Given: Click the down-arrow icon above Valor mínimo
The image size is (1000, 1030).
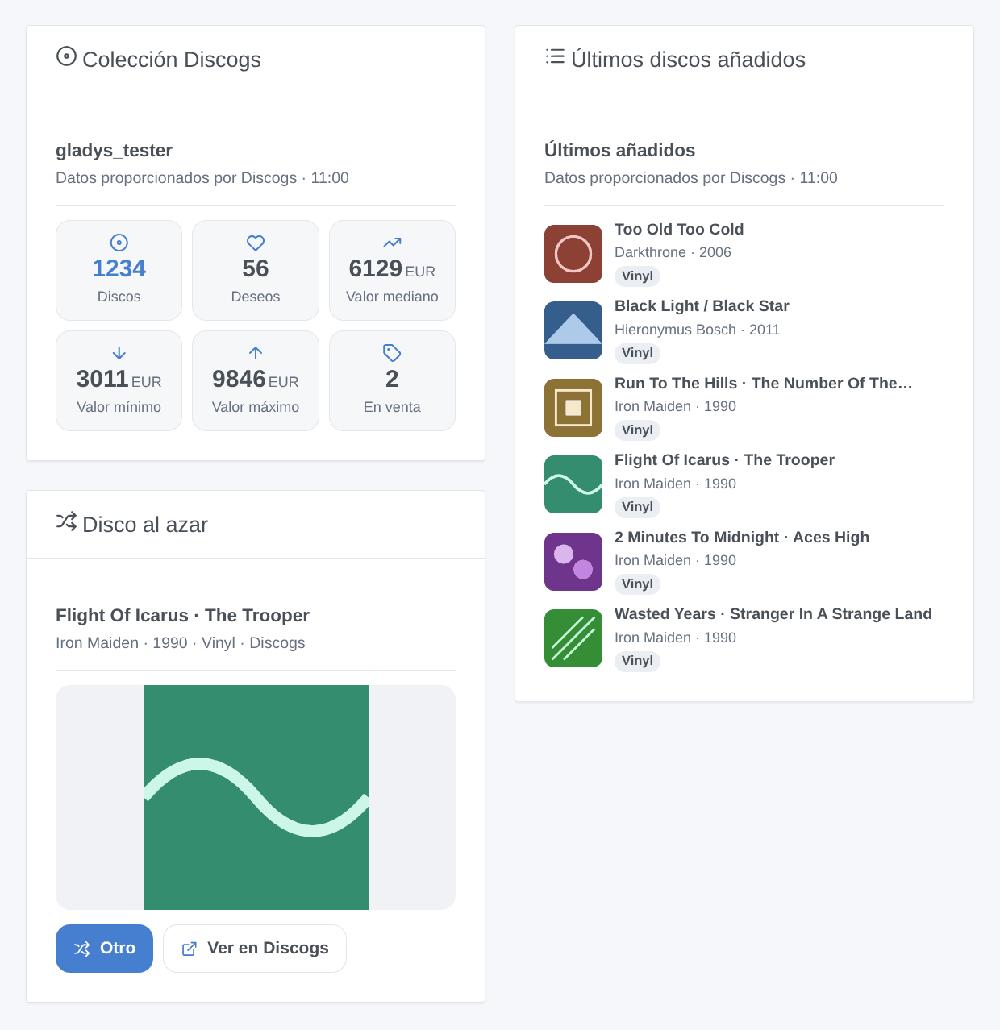Looking at the screenshot, I should (119, 353).
